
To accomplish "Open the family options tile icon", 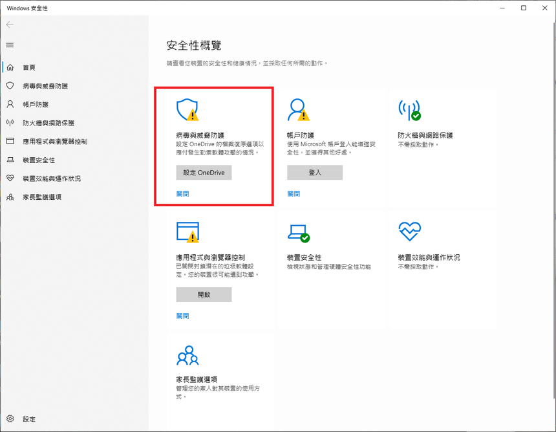I will click(x=187, y=356).
